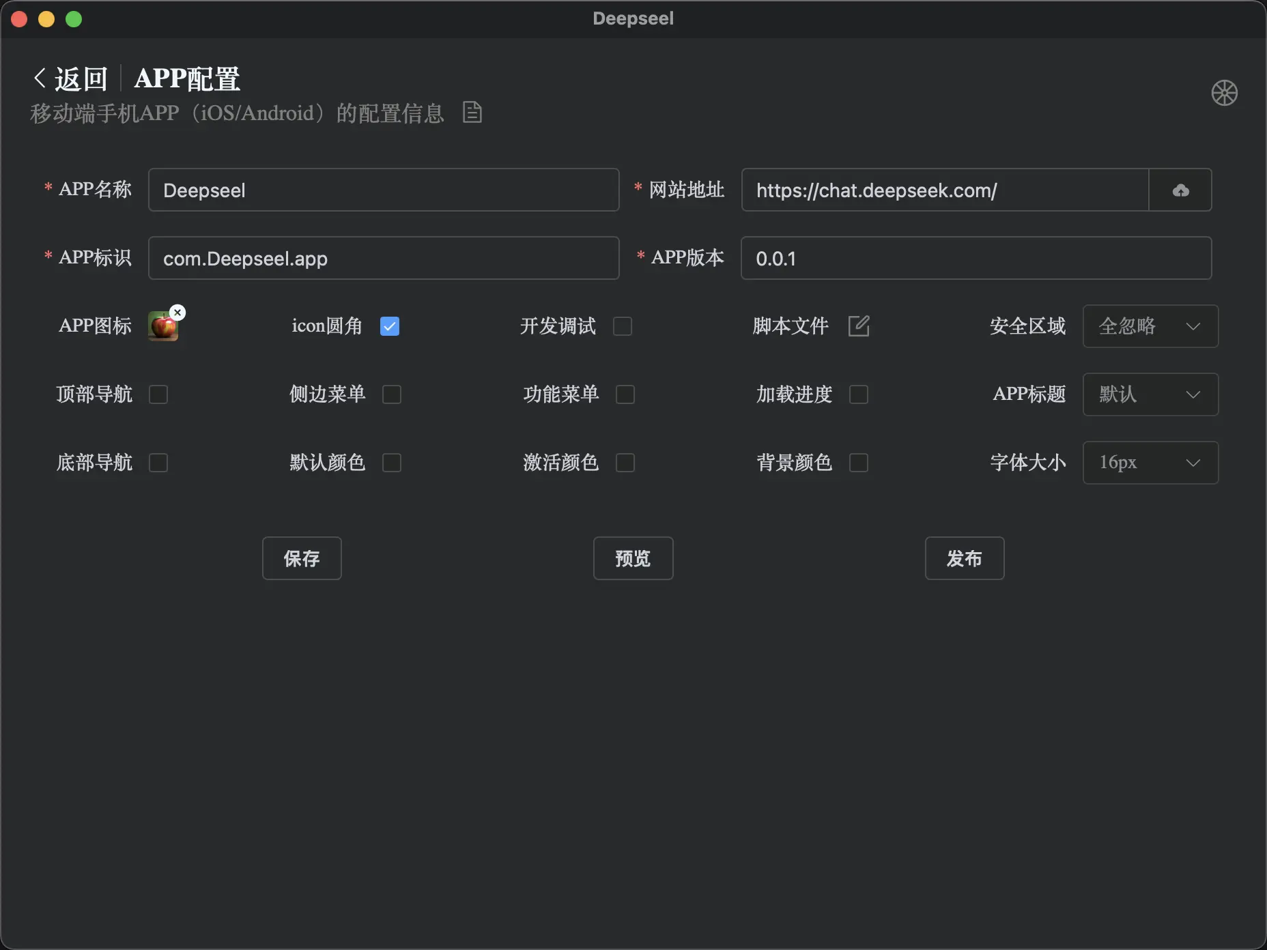Click the back arrow before 返回

[40, 77]
